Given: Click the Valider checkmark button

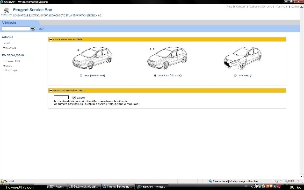Looking at the screenshot, I should [x=74, y=98].
